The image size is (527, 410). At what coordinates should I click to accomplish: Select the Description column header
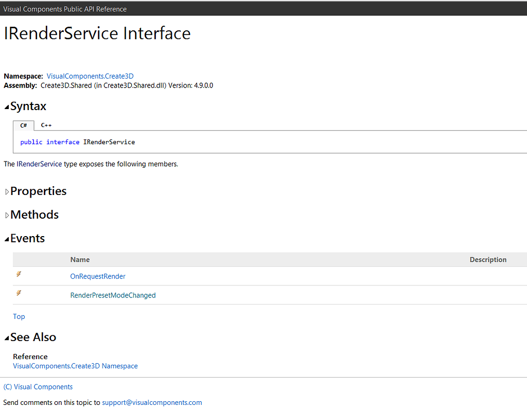(x=488, y=259)
